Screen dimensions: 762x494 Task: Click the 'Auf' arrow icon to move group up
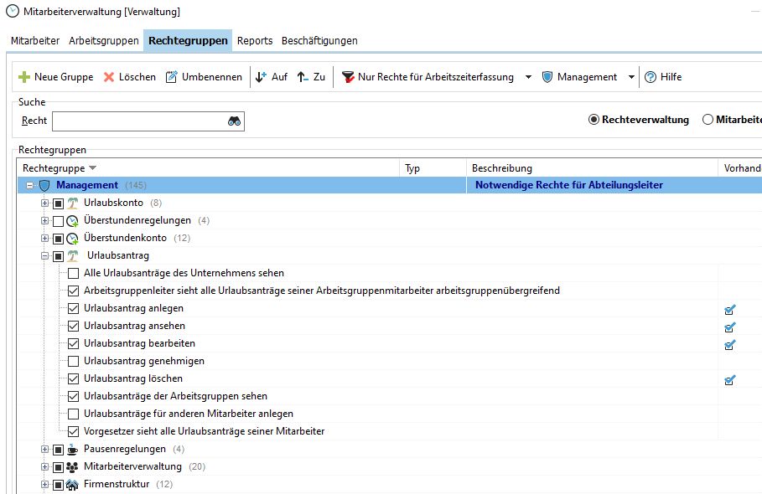(260, 77)
